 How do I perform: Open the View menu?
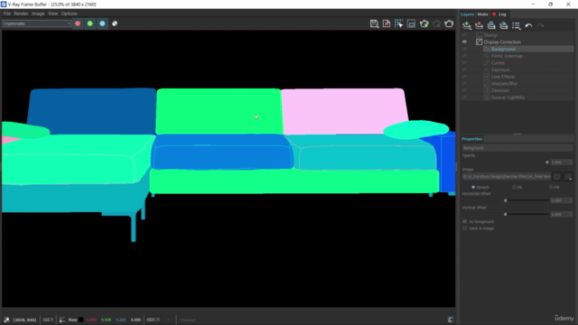52,14
